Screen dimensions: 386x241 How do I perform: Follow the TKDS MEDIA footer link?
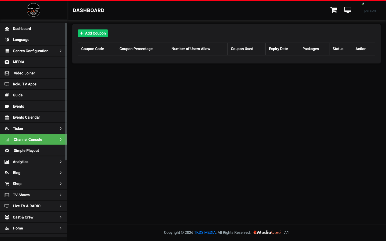[205, 232]
